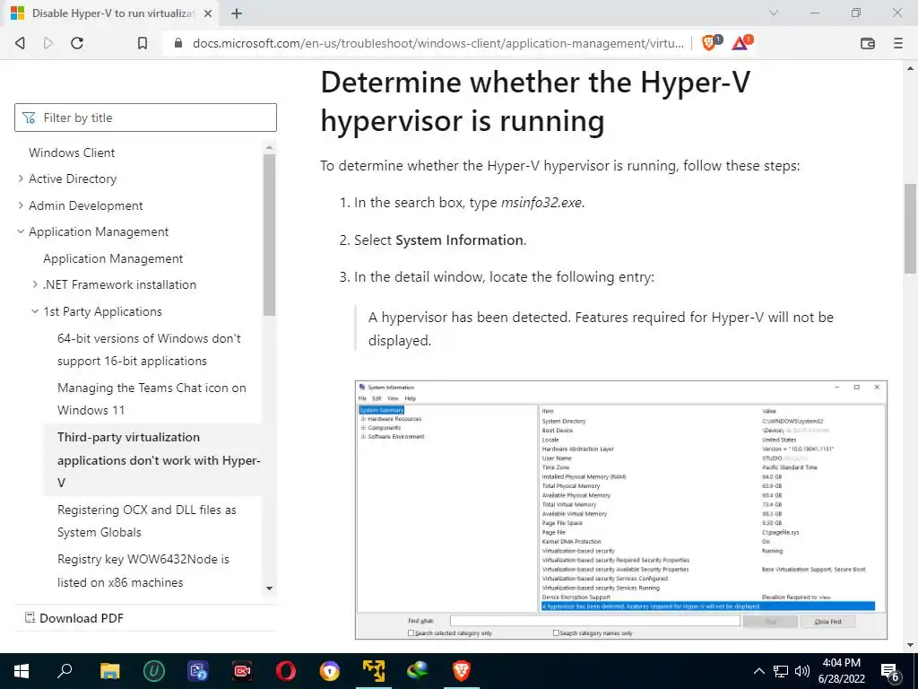The width and height of the screenshot is (918, 689).
Task: Click the Download PDF link
Action: [x=74, y=618]
